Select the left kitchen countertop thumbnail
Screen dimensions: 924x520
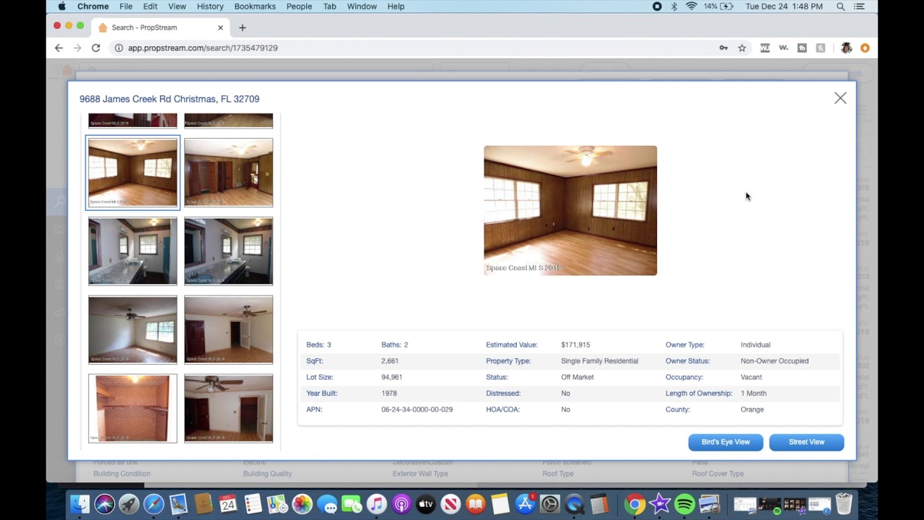coord(133,251)
